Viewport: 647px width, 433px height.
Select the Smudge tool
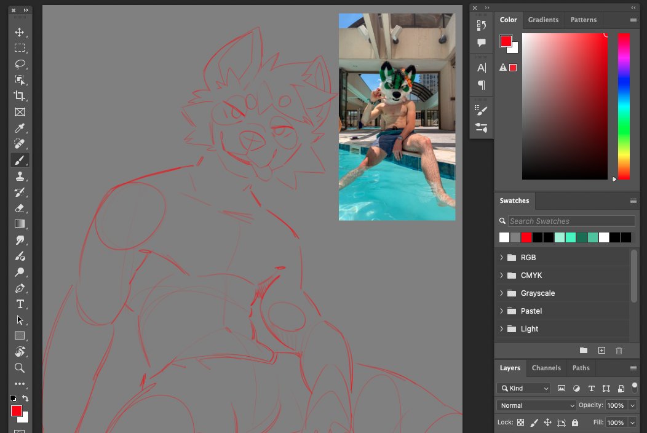(x=20, y=240)
